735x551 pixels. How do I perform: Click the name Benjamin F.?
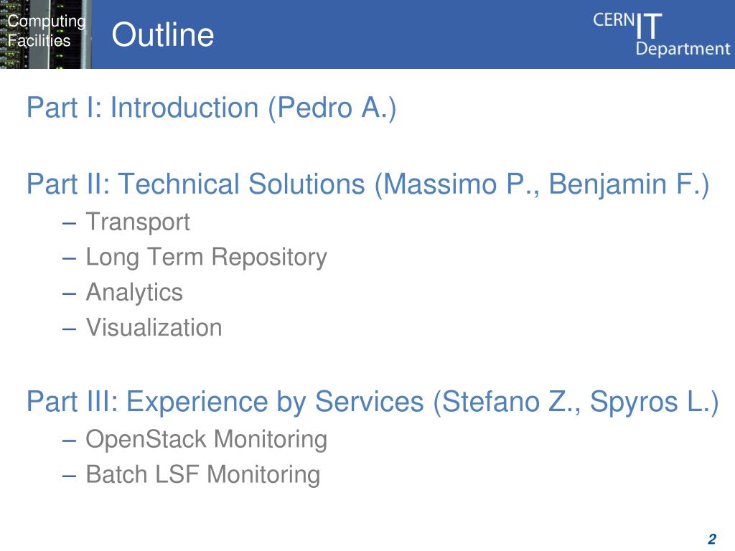[x=629, y=184]
